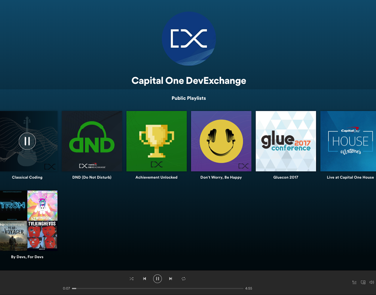
Task: Click the Gluecon 2017 title
Action: (x=286, y=177)
